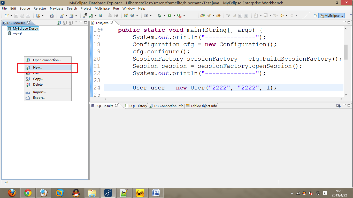Open the DB Browser view menu triangle
This screenshot has height=198, width=353.
tap(76, 22)
